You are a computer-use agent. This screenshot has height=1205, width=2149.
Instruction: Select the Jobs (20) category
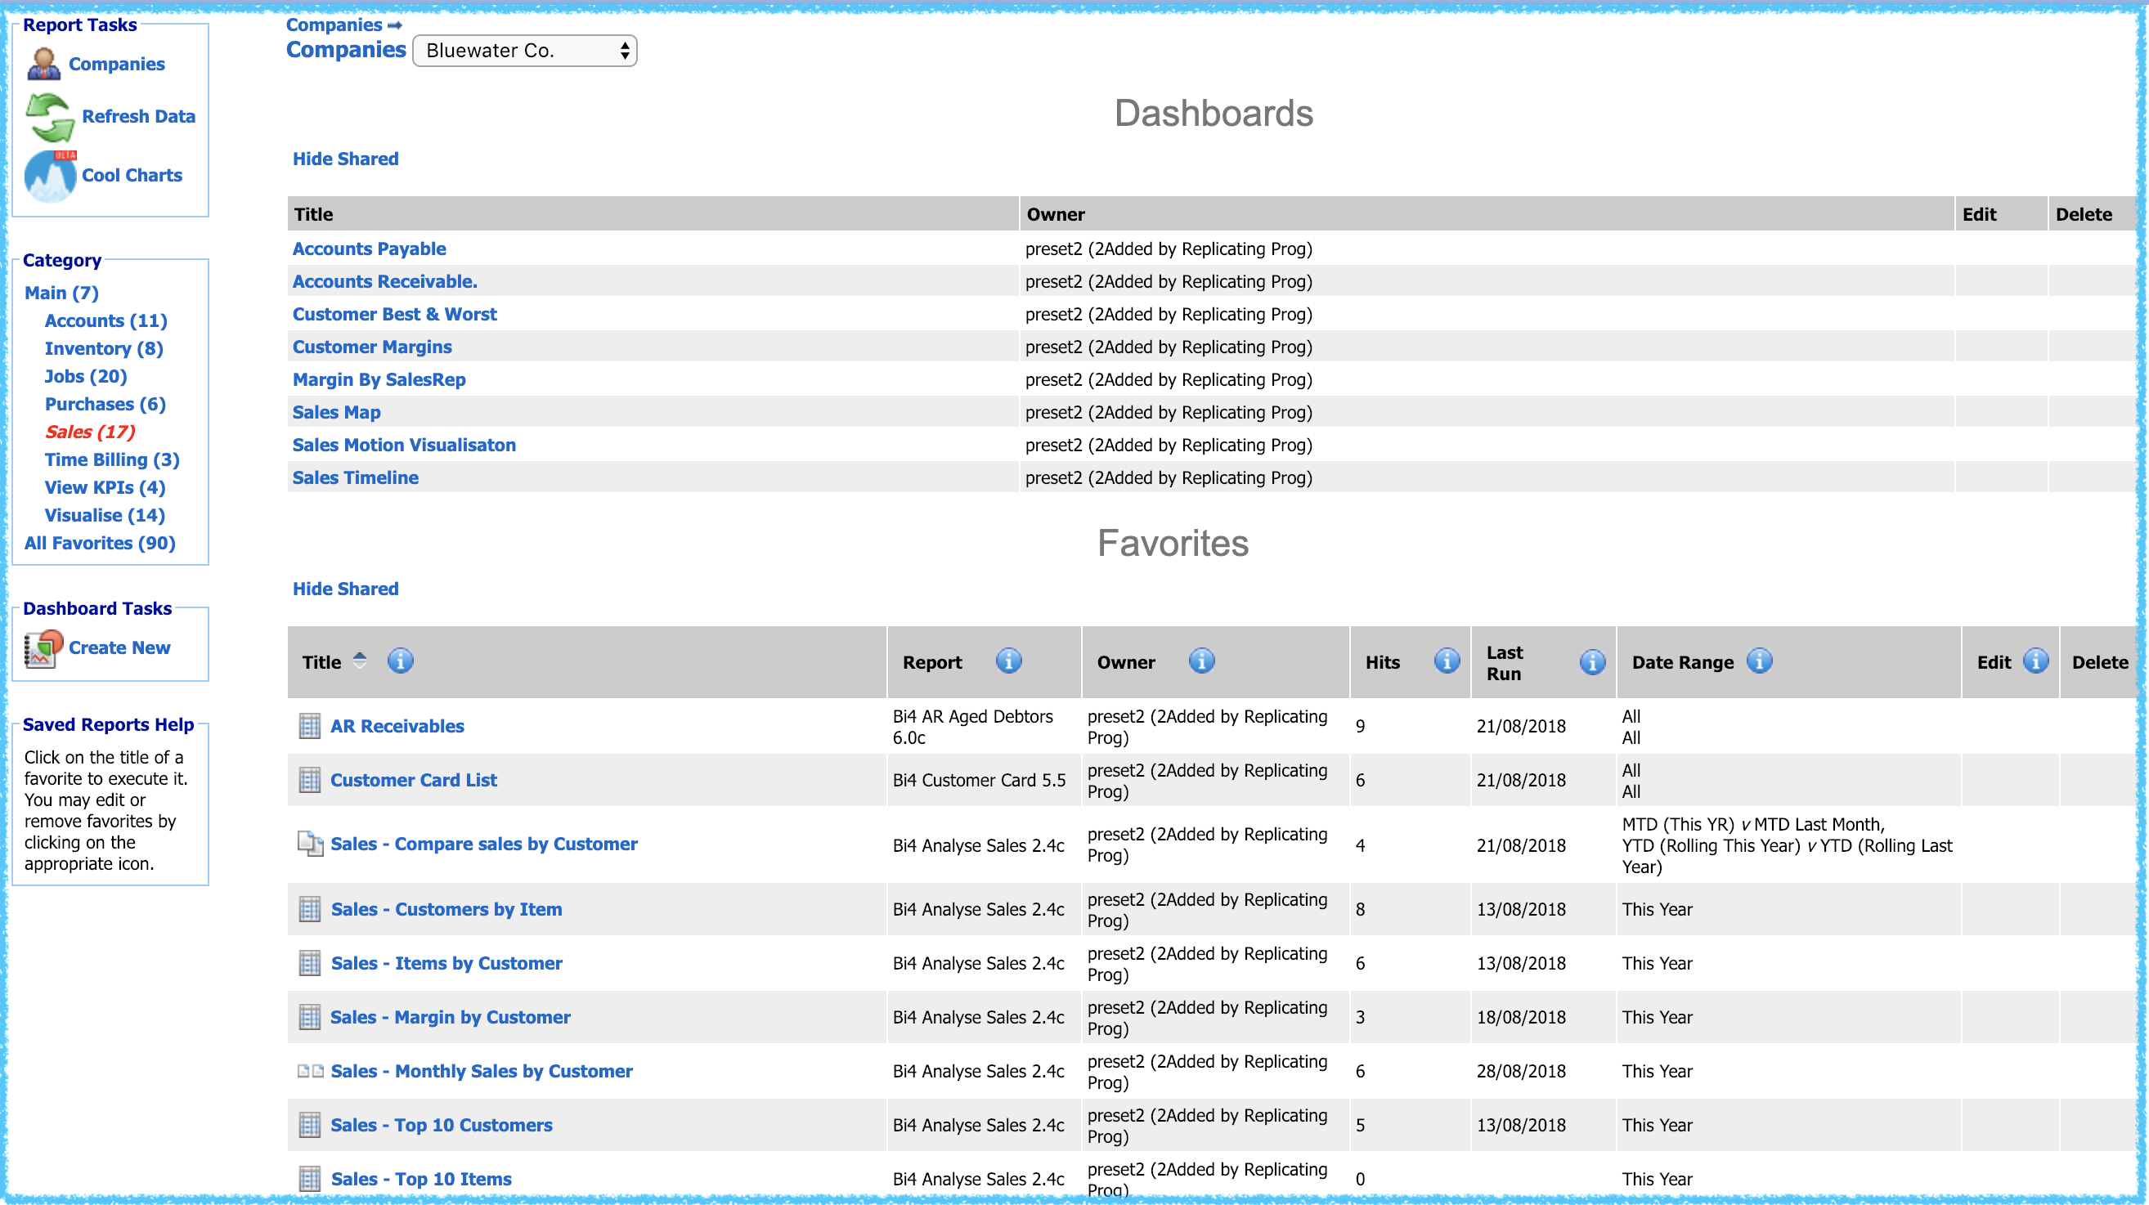(86, 376)
